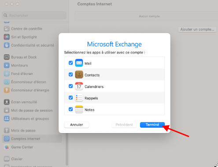Select Clavier in sidebar
Screen dimensions: 218x167
pos(32,159)
